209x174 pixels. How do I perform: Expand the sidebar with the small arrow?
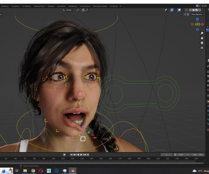[205, 20]
